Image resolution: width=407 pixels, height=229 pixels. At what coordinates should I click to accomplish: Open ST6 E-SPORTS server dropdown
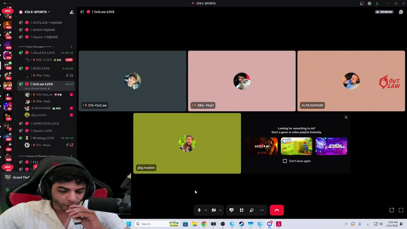click(x=37, y=12)
